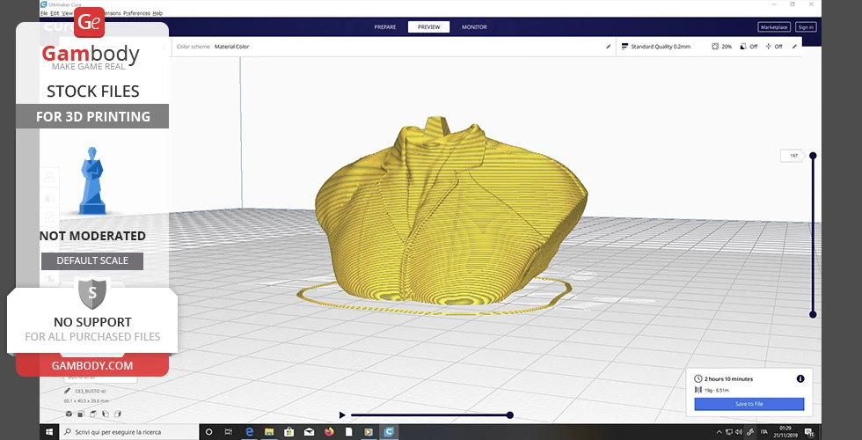The image size is (862, 440).
Task: Click the infill 20% icon
Action: point(715,47)
